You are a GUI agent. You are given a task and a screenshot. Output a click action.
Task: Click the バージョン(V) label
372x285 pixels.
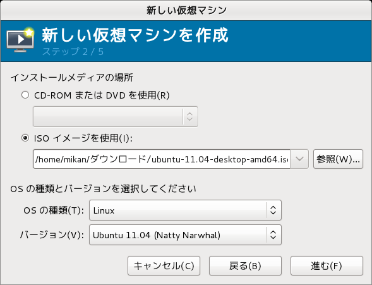pyautogui.click(x=52, y=235)
